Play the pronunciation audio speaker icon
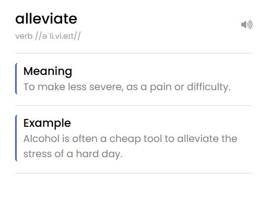This screenshot has height=197, width=270. (x=246, y=25)
